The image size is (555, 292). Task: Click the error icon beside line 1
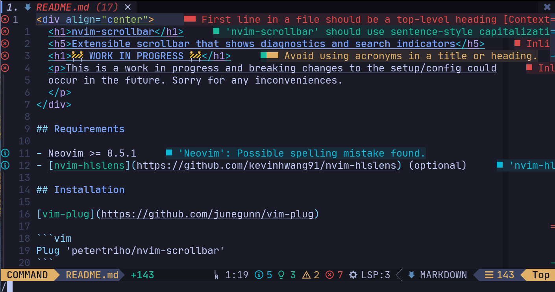click(5, 19)
